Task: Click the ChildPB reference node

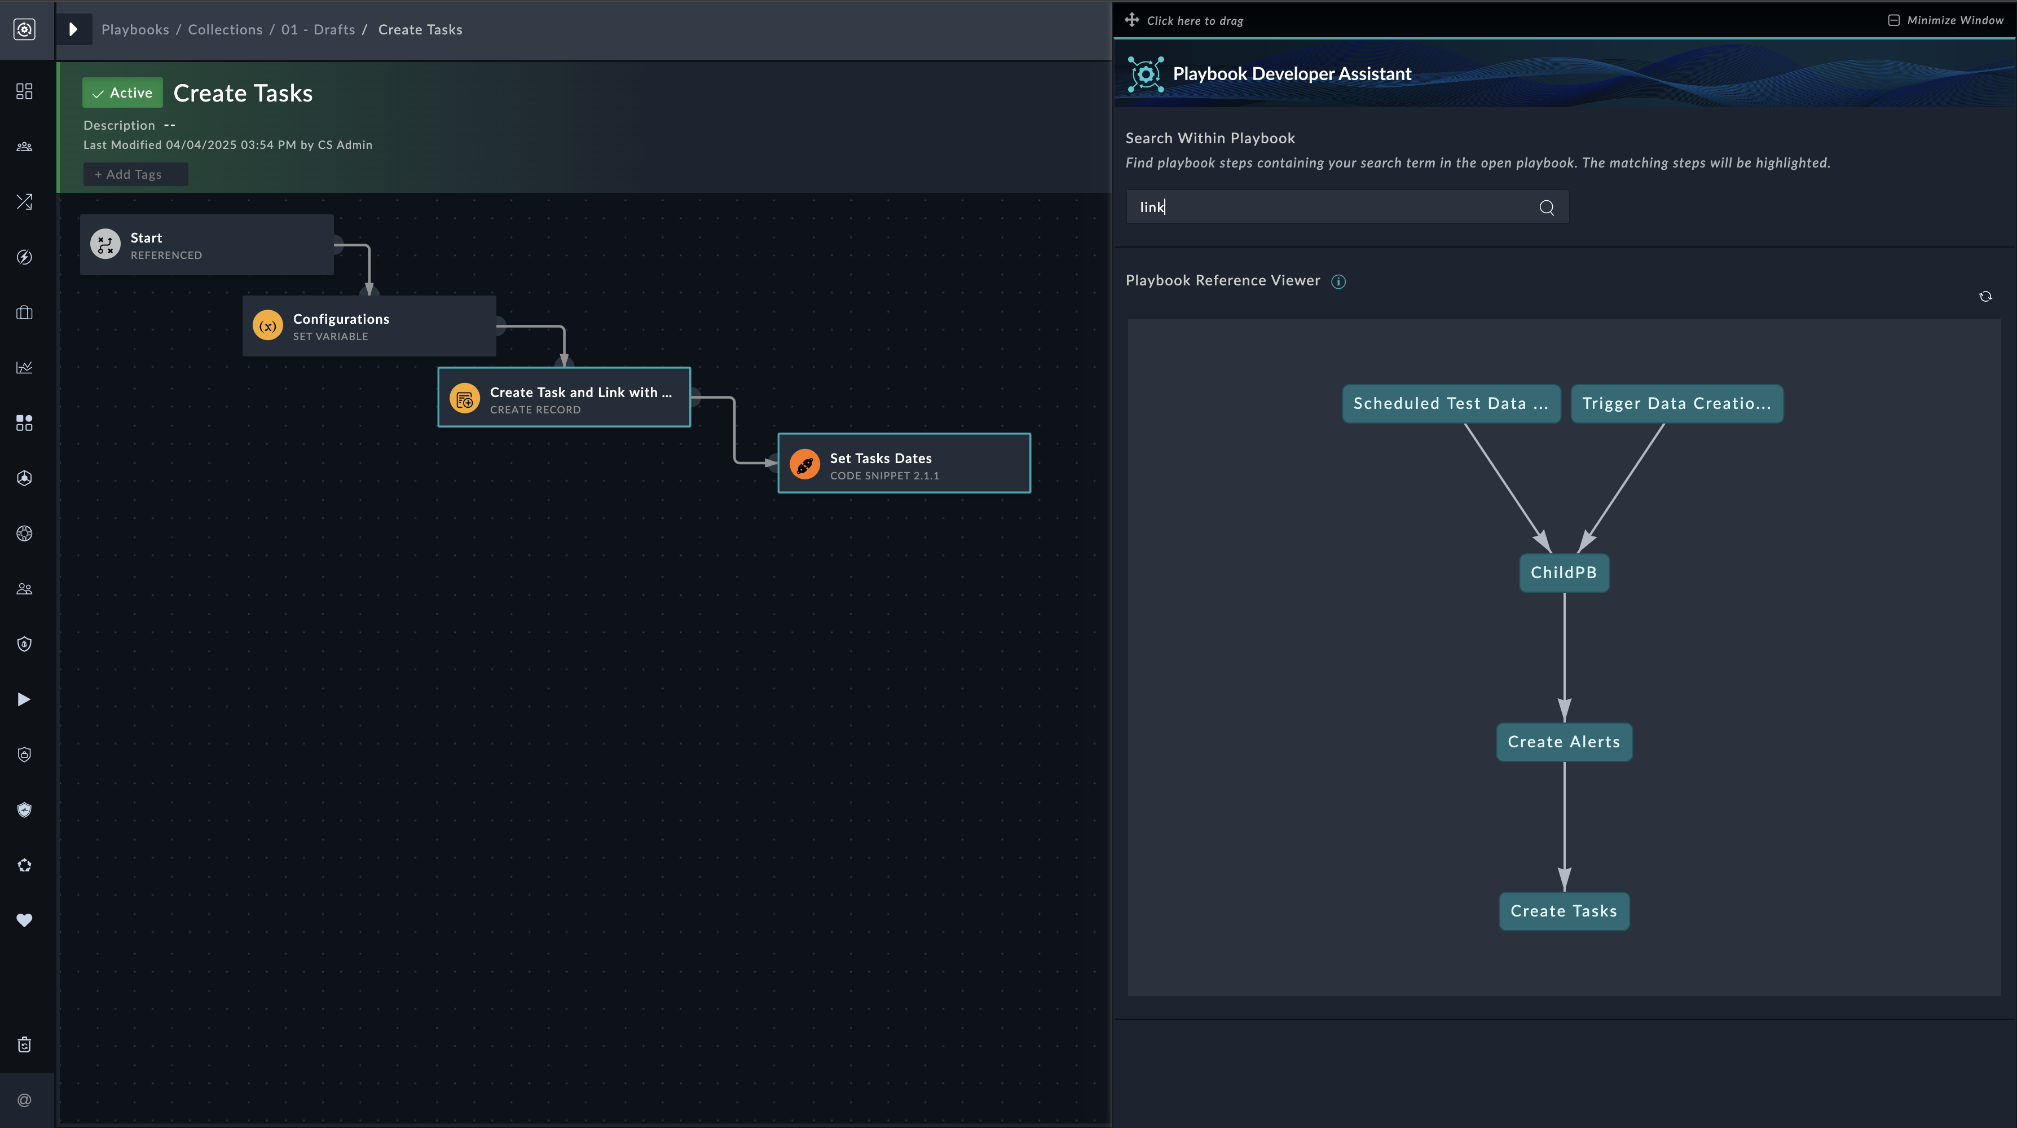Action: click(x=1564, y=572)
